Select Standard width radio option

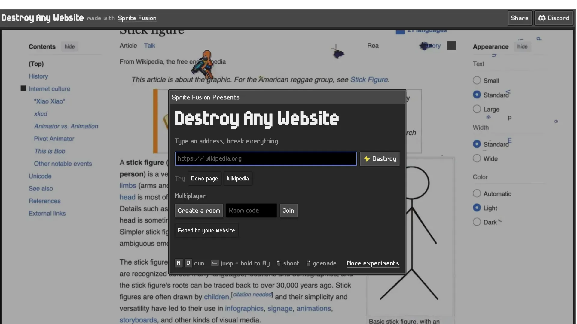point(477,144)
